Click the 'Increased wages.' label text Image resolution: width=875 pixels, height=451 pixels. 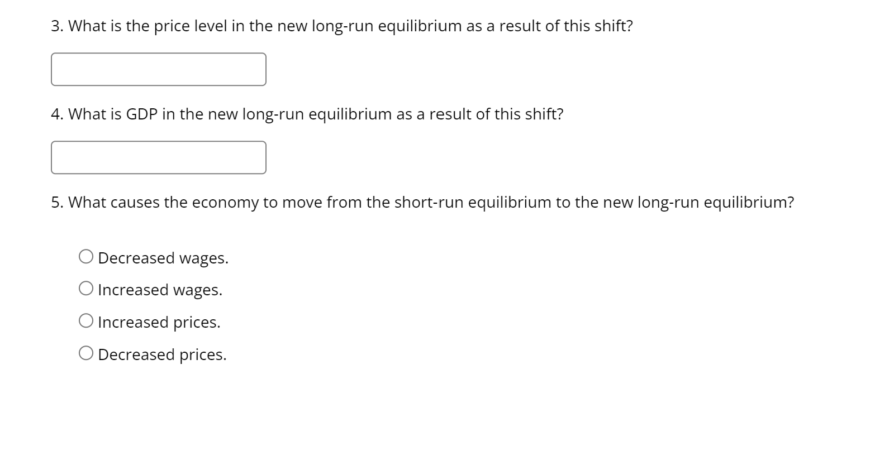(x=160, y=290)
